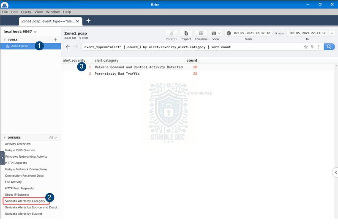Open the Window menu
The width and height of the screenshot is (338, 224).
[x=53, y=12]
